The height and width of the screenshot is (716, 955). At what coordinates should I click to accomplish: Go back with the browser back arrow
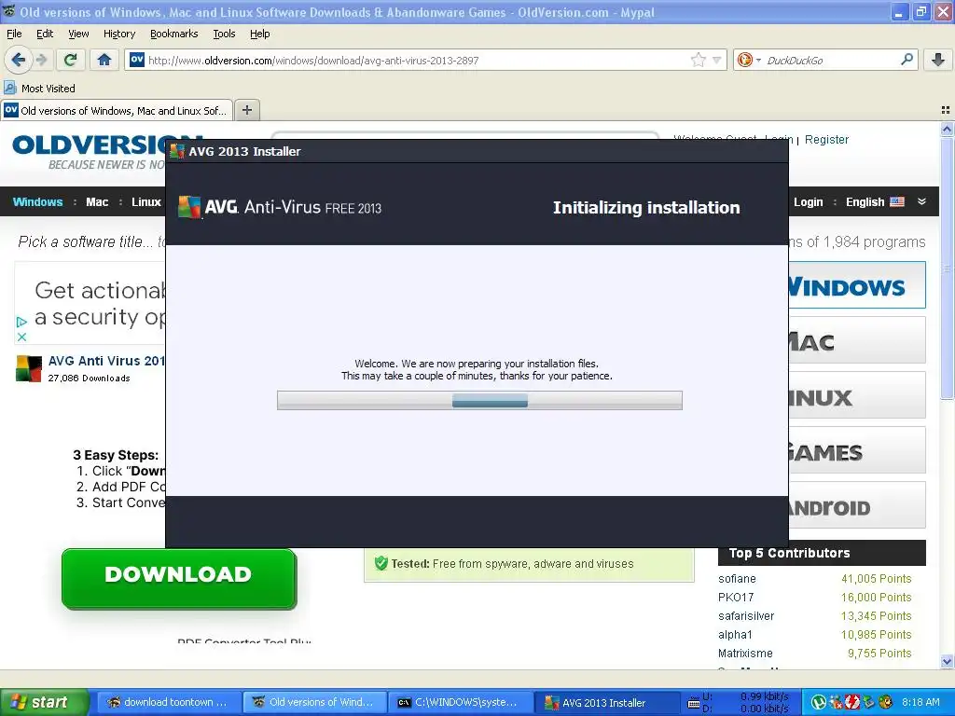tap(19, 60)
